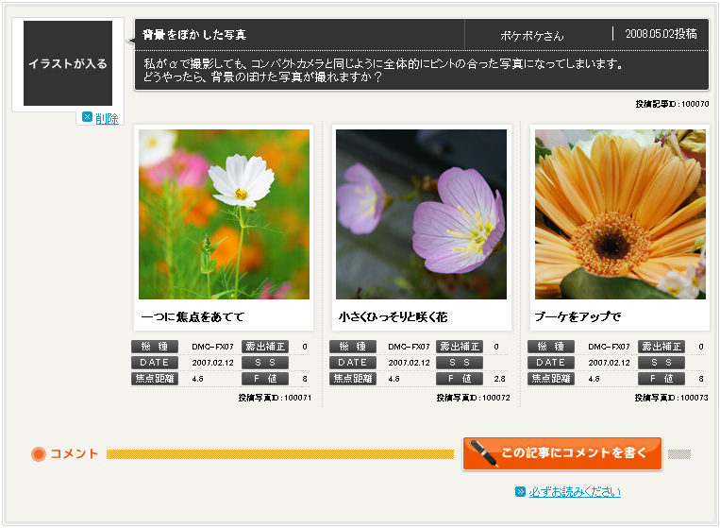The image size is (720, 528).
Task: Open the purple flower photo
Action: [x=421, y=214]
